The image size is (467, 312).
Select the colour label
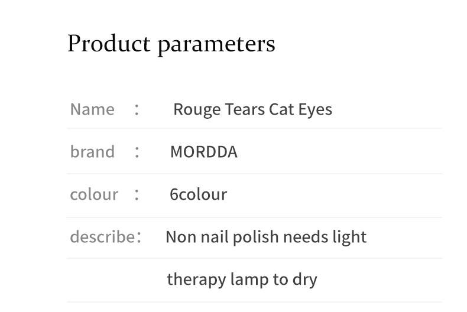[94, 194]
